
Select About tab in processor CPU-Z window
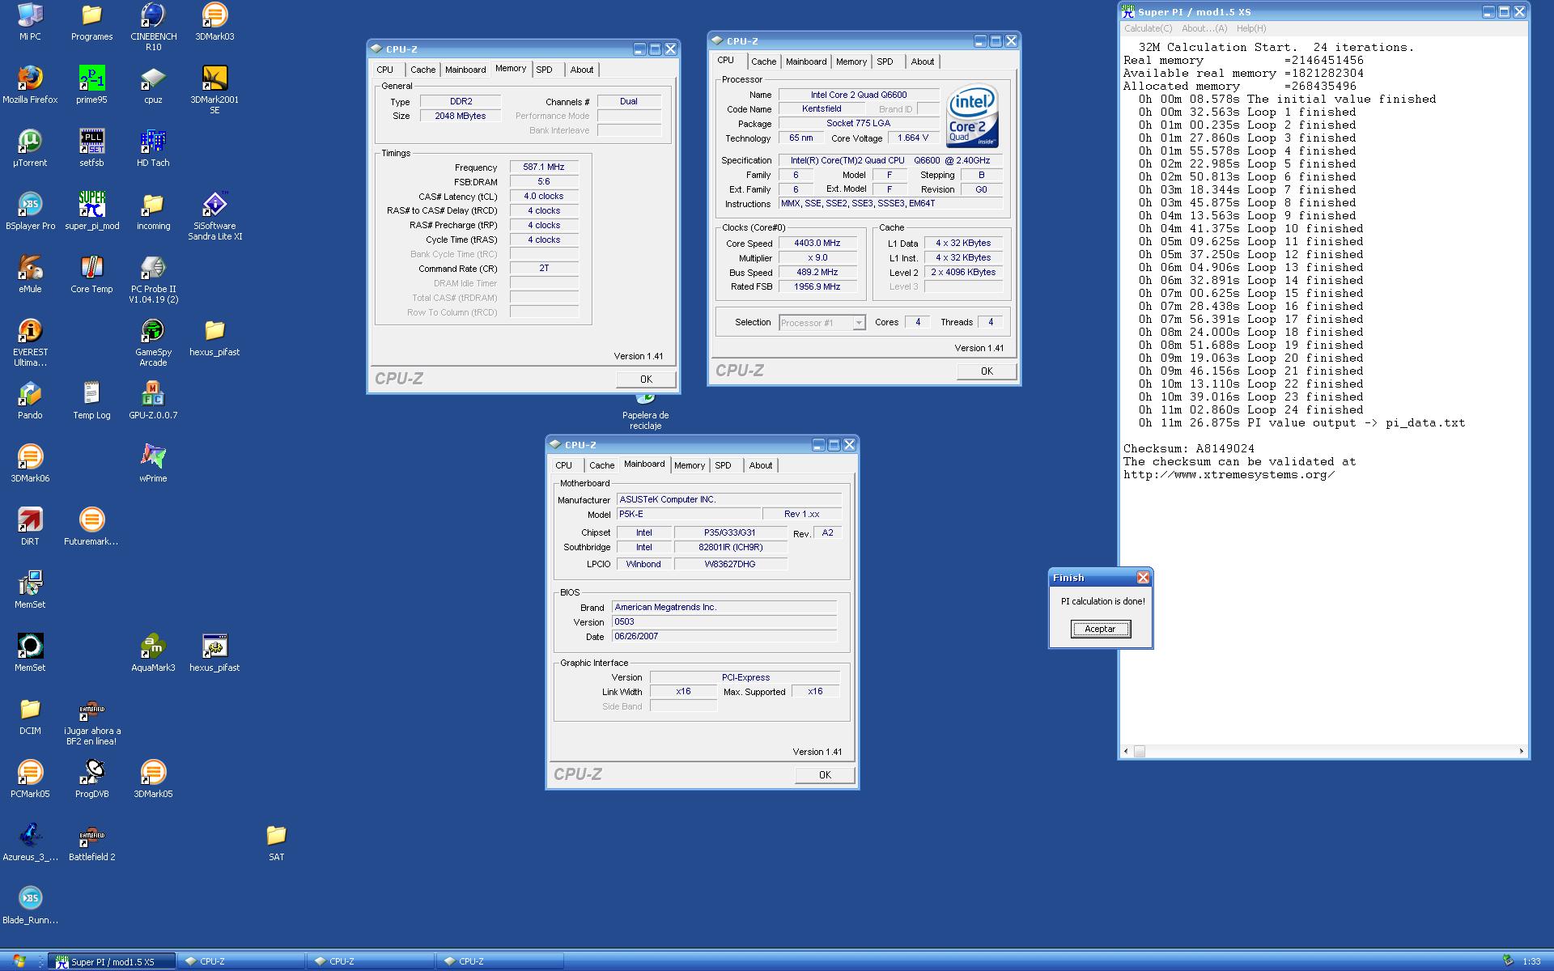pyautogui.click(x=922, y=61)
